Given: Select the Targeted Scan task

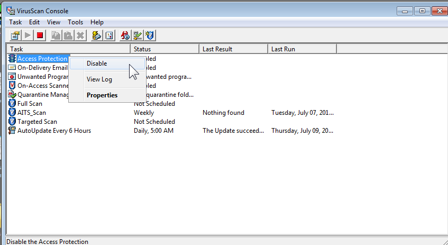Looking at the screenshot, I should 37,122.
